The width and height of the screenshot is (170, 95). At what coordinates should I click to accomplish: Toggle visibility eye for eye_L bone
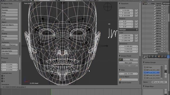click(x=162, y=49)
